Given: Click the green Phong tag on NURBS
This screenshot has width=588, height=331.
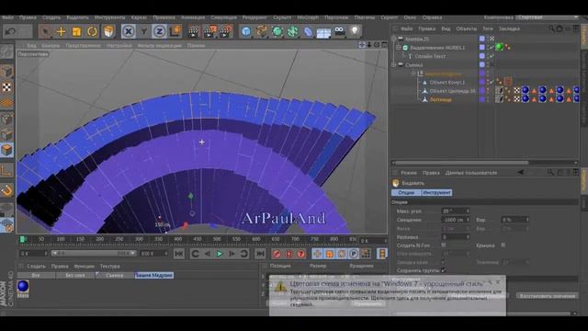Looking at the screenshot, I should (499, 47).
